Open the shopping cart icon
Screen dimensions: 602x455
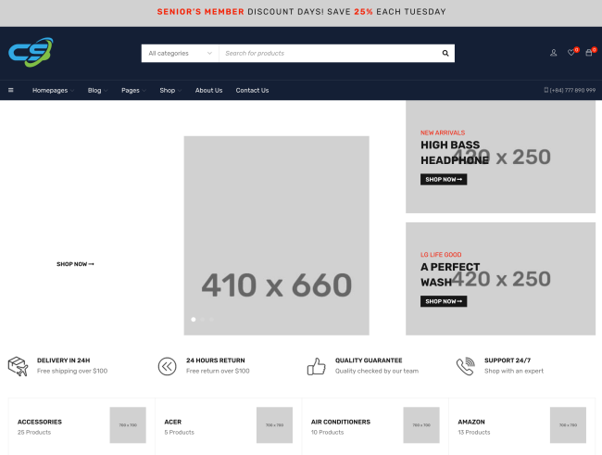(589, 53)
